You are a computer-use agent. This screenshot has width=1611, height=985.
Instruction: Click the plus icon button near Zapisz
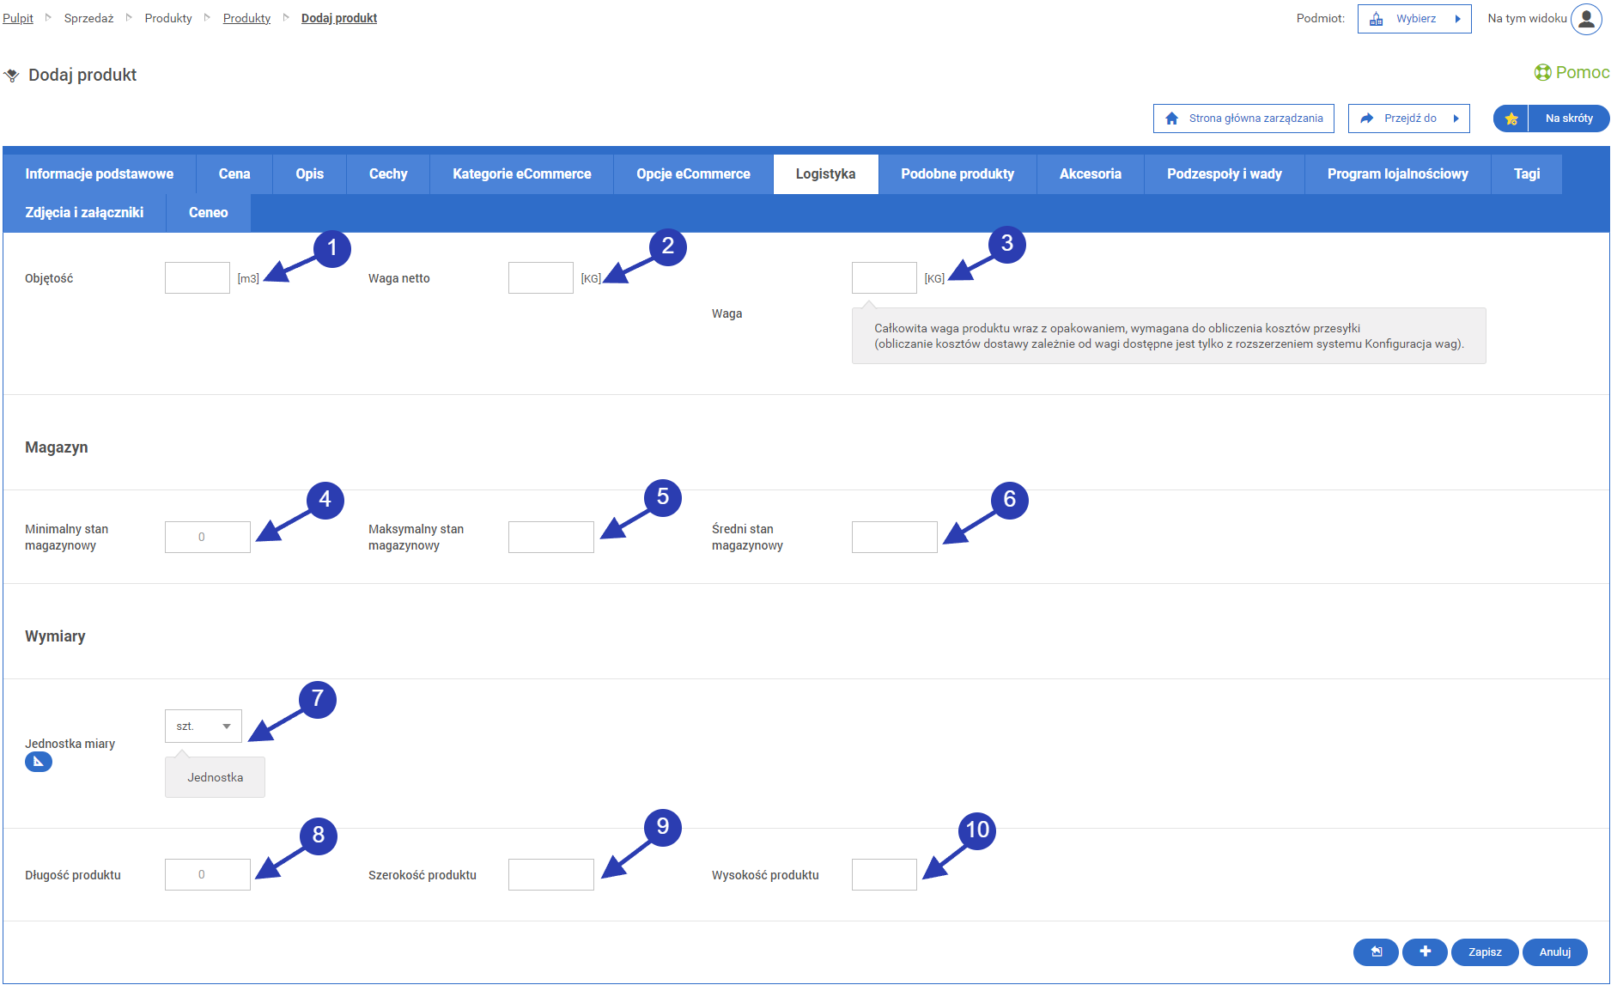(x=1425, y=952)
